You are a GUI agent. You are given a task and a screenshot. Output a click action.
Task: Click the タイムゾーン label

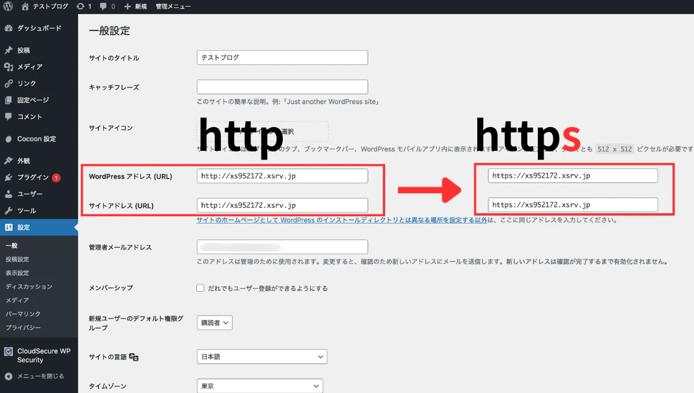(108, 385)
